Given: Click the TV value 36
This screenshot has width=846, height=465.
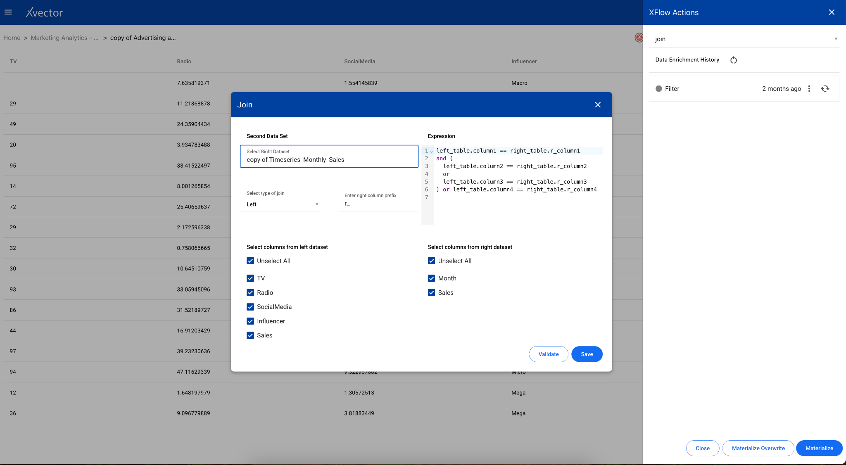Looking at the screenshot, I should pyautogui.click(x=13, y=413).
